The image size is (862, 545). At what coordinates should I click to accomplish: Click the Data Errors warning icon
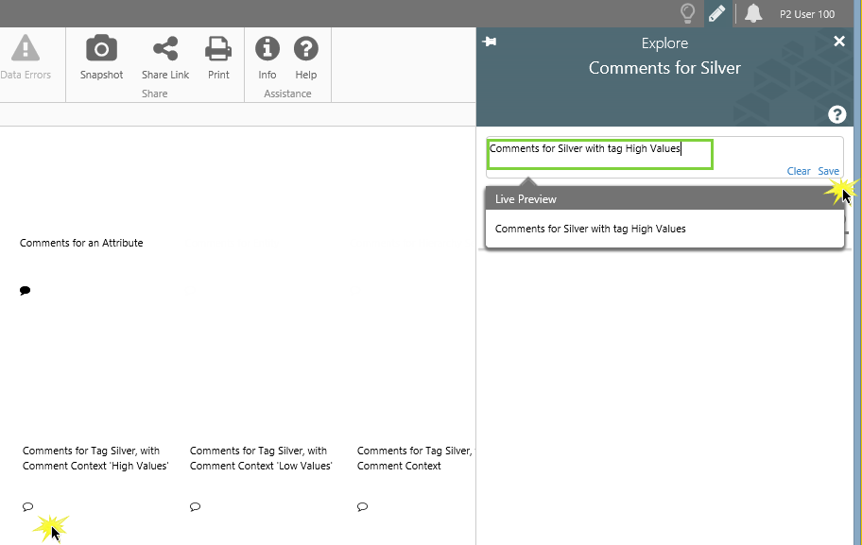(26, 49)
